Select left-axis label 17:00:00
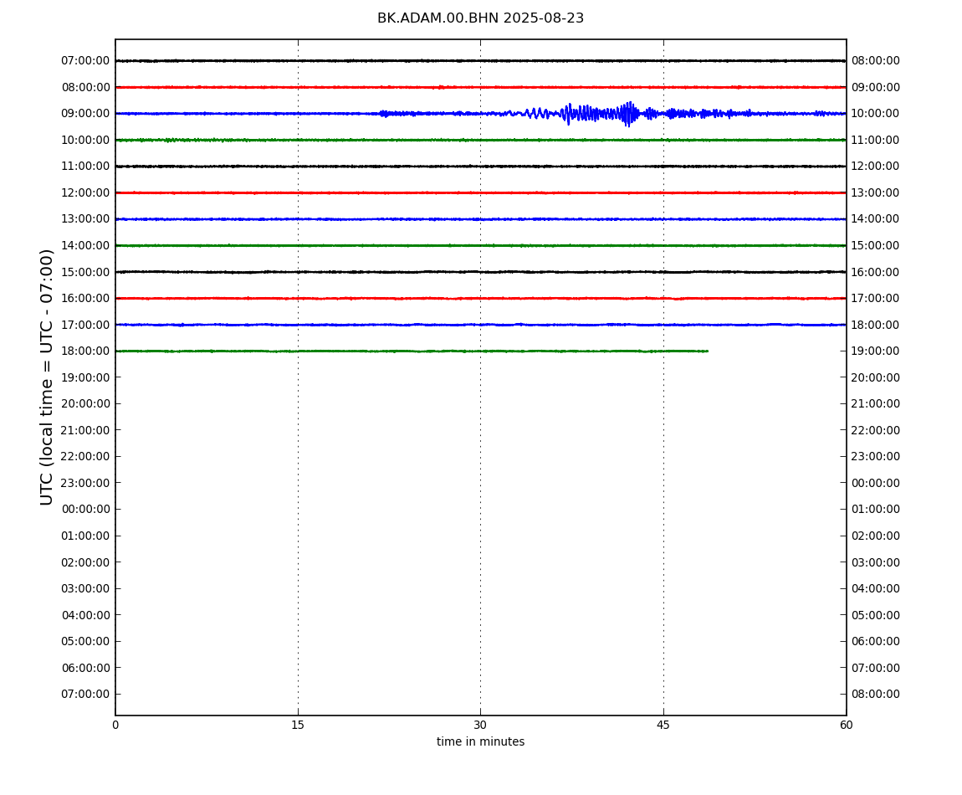962x795 pixels. point(85,325)
